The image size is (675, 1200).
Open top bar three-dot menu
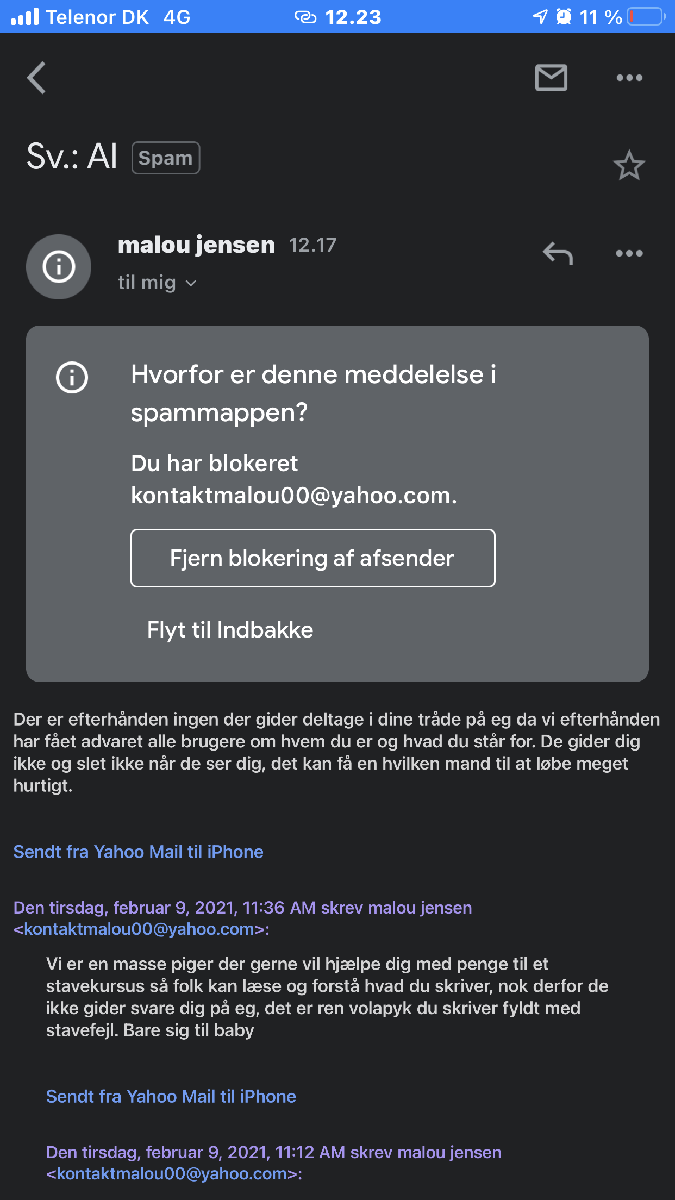coord(629,78)
